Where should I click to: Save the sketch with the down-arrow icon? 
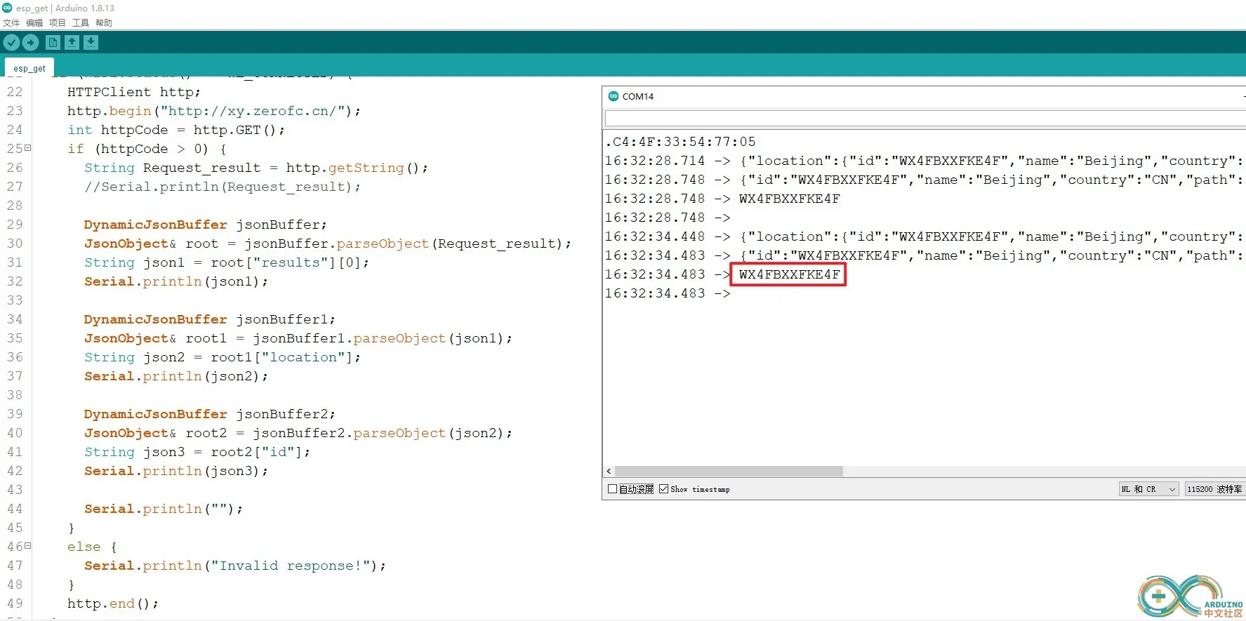click(x=91, y=43)
